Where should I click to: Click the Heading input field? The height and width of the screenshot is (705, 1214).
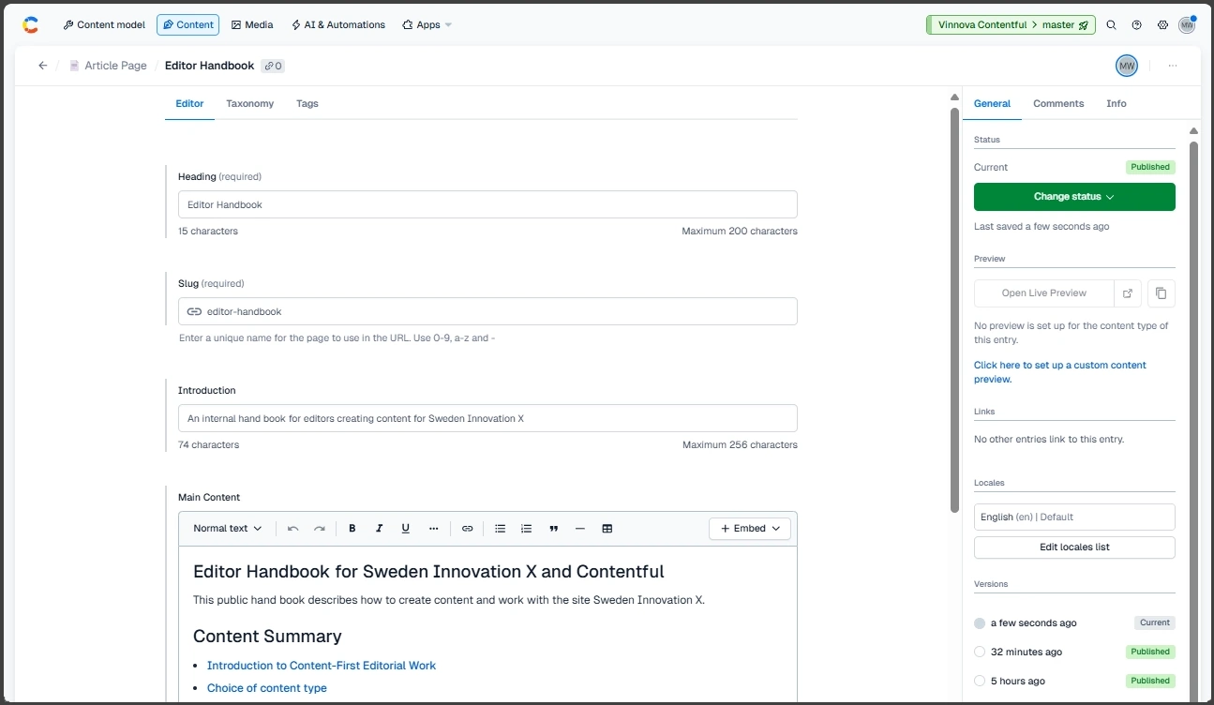[x=487, y=205]
